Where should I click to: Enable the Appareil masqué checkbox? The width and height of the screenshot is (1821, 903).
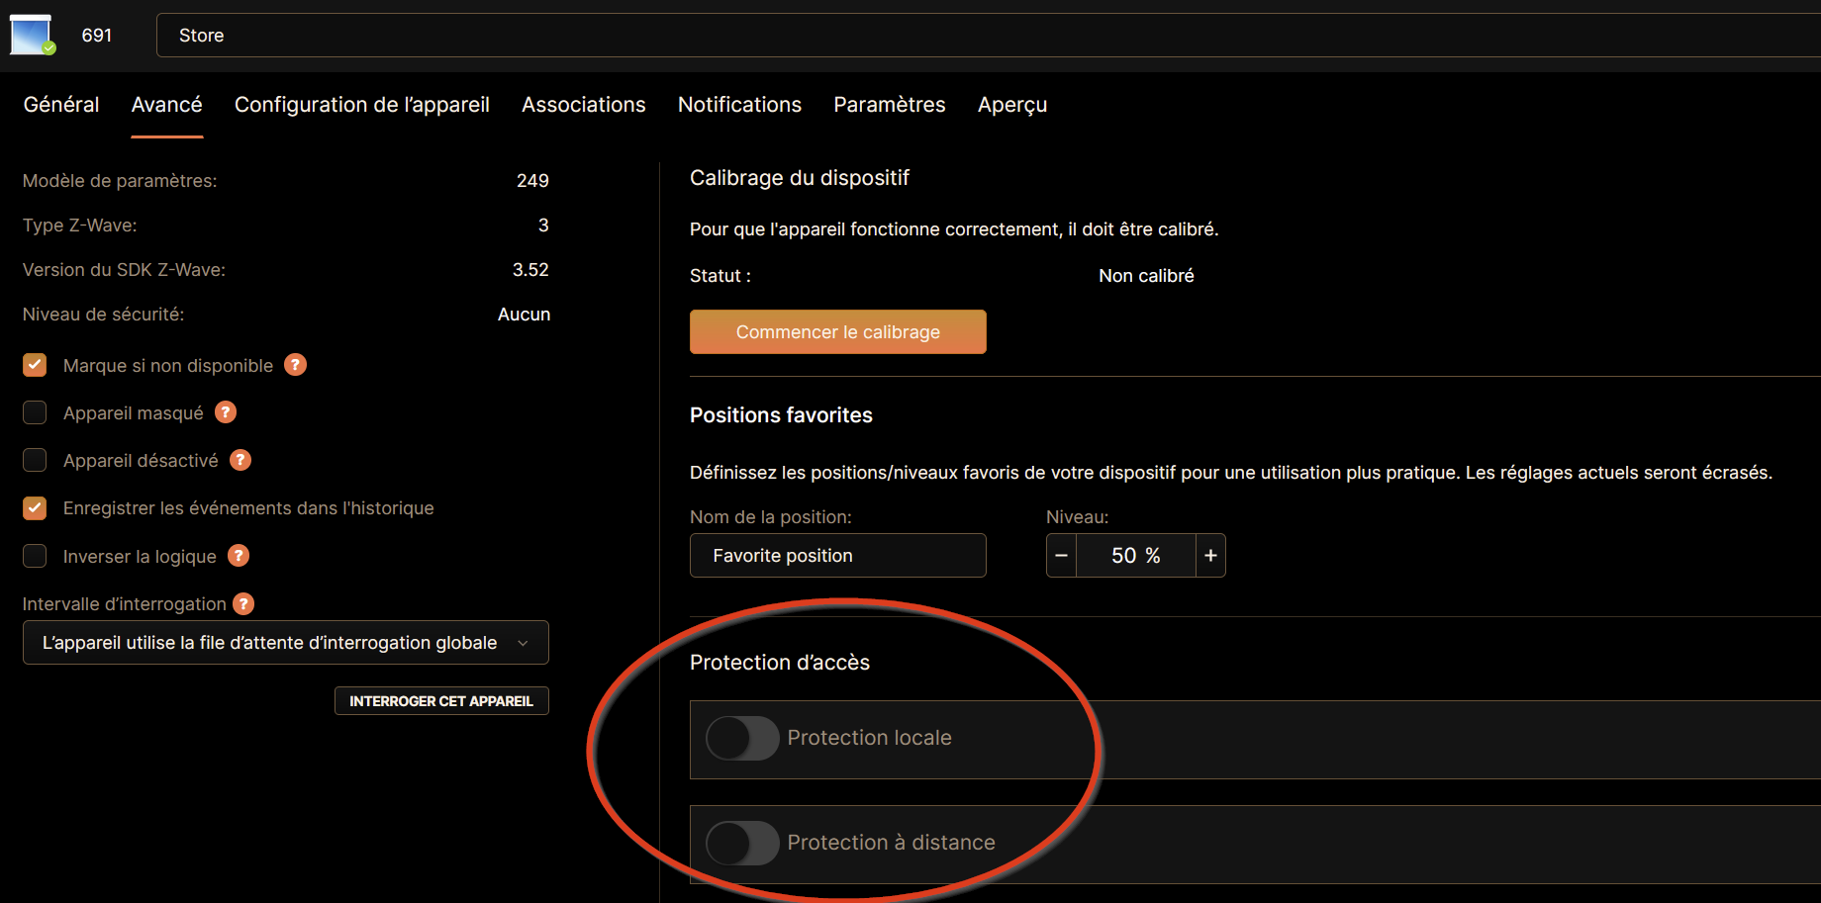coord(35,412)
